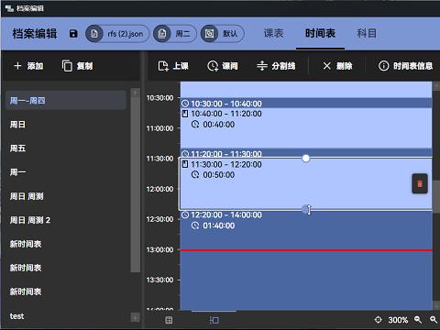Switch to the 科目 tab
This screenshot has width=440, height=330.
[367, 34]
